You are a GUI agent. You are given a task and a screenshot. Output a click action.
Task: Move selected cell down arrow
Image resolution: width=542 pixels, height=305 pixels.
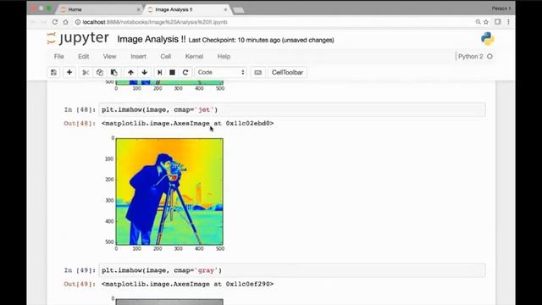(145, 72)
